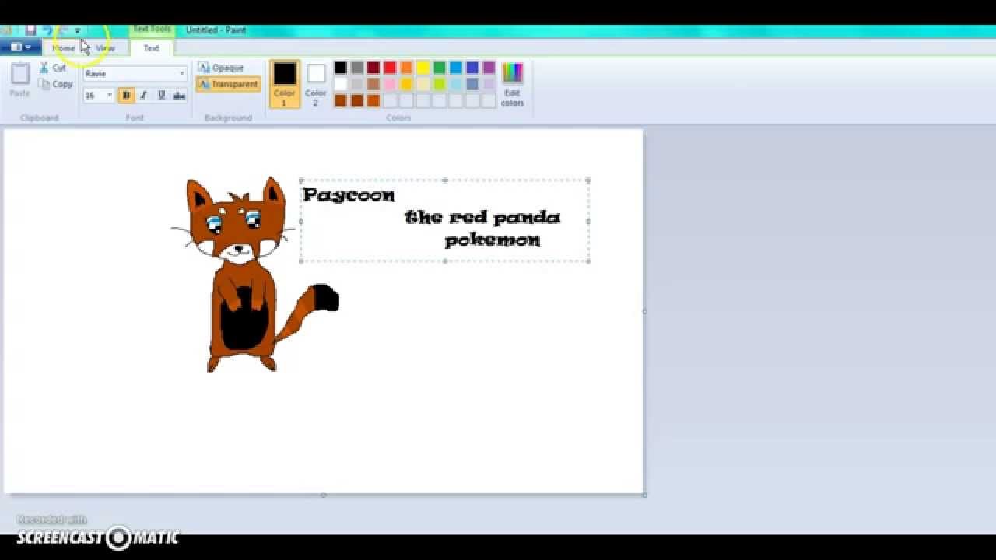
Task: Click the Copy button
Action: coord(55,84)
